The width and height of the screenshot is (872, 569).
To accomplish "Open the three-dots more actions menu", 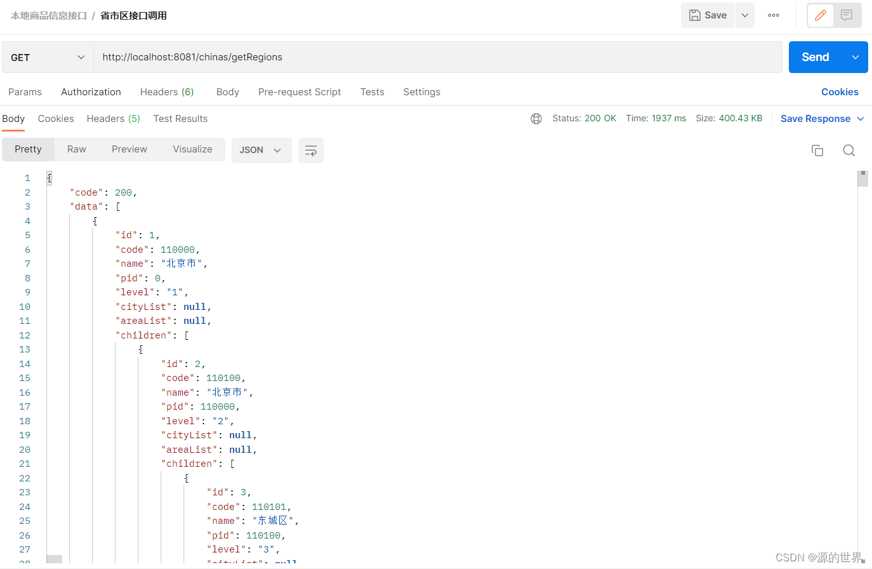I will (774, 15).
